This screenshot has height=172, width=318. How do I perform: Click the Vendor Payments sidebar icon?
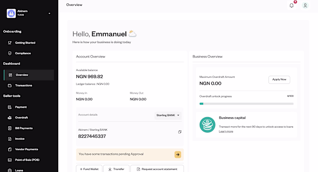[10, 149]
